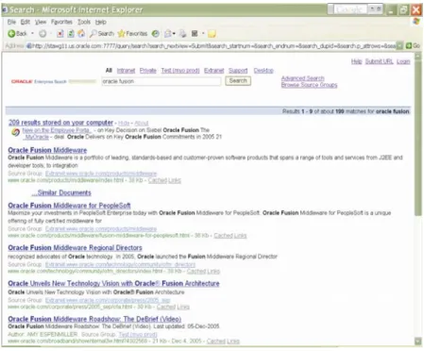Viewport: 424px width, 351px height.
Task: Click the page Search button
Action: tap(238, 81)
